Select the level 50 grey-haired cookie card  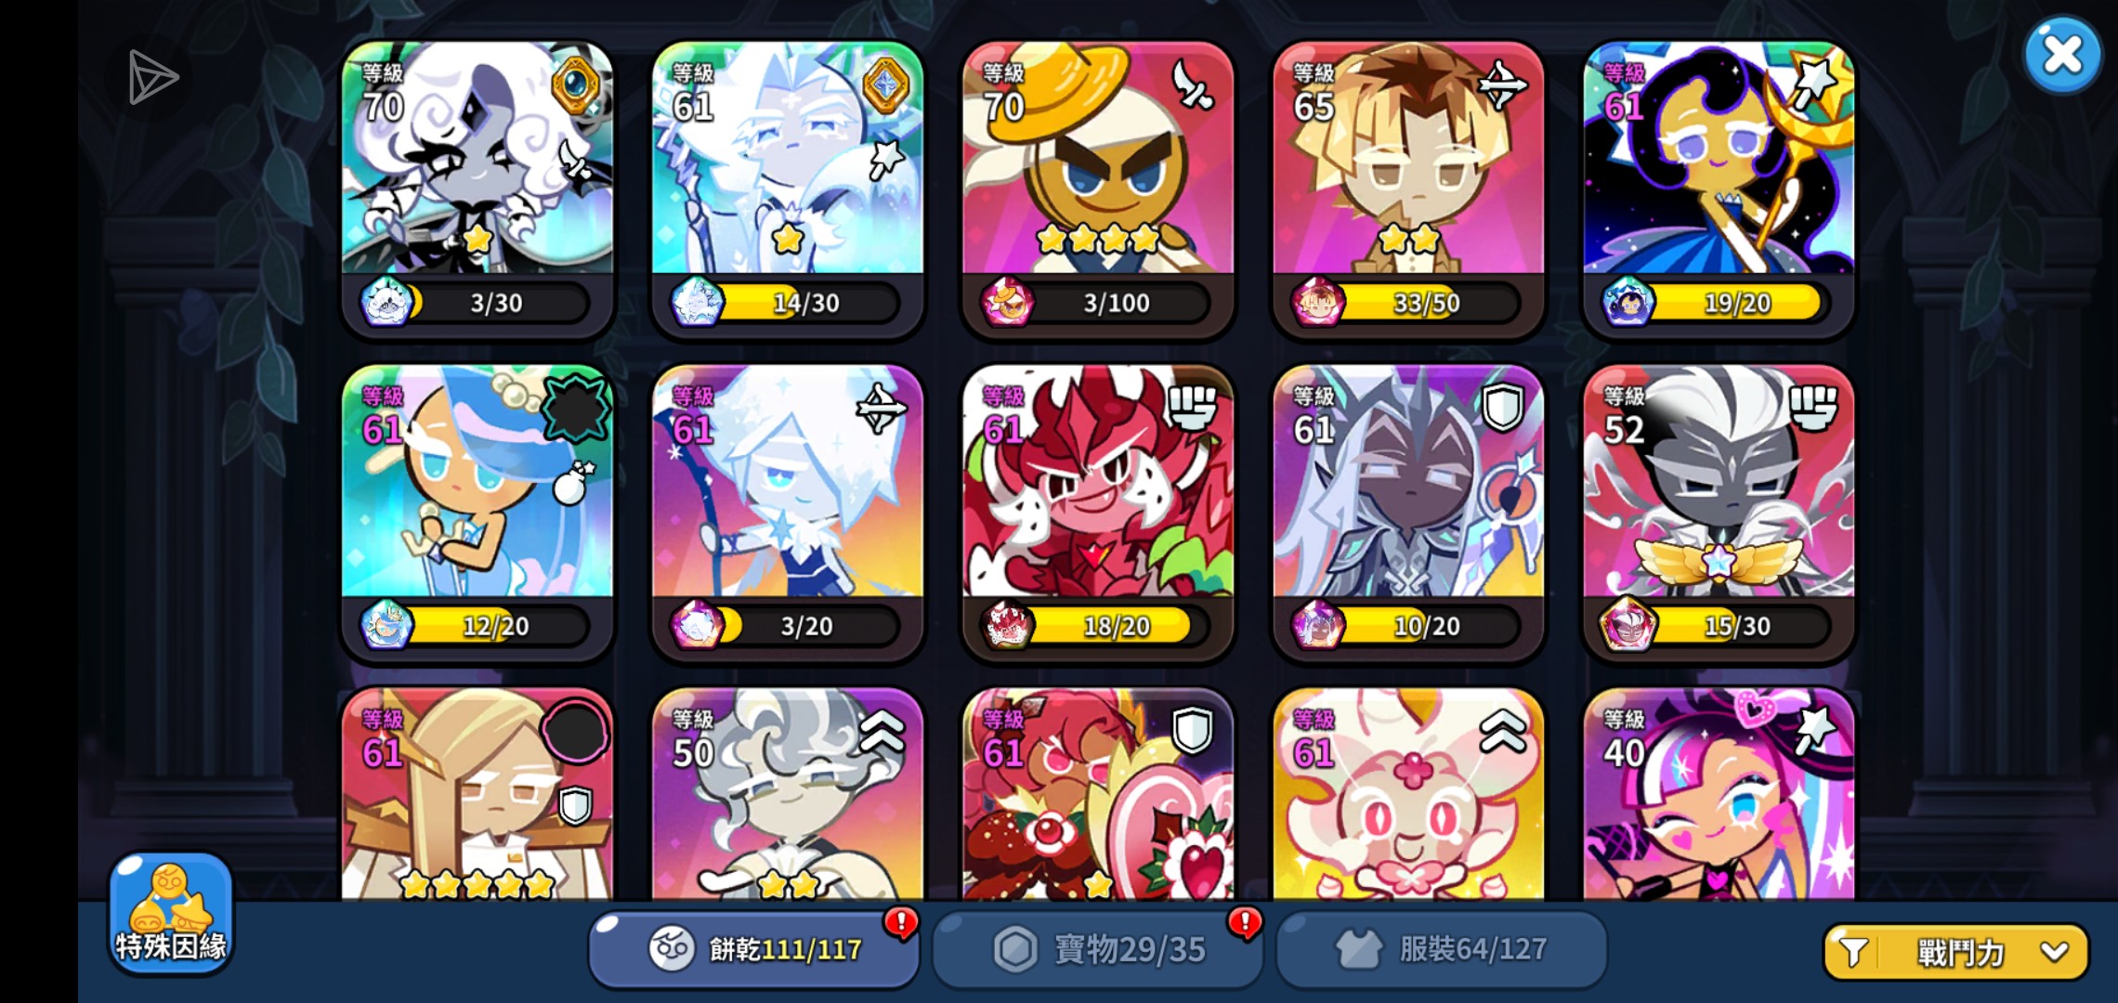coord(788,795)
